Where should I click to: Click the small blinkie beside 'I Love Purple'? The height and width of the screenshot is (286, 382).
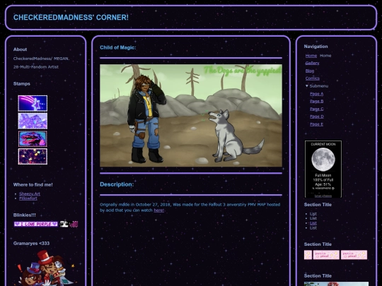point(69,224)
